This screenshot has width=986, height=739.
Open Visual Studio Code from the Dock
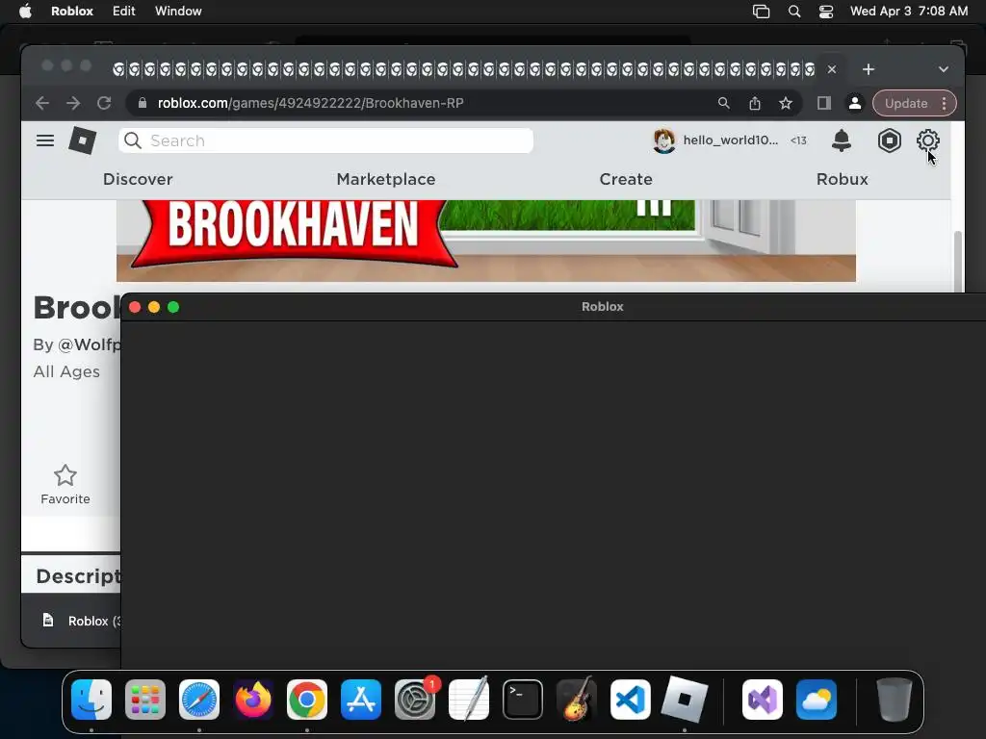tap(630, 700)
